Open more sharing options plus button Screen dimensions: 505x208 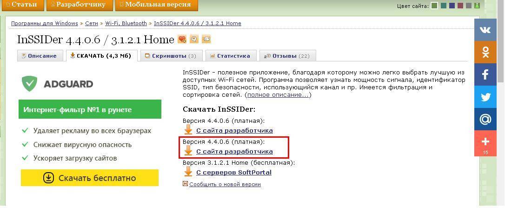point(485,143)
